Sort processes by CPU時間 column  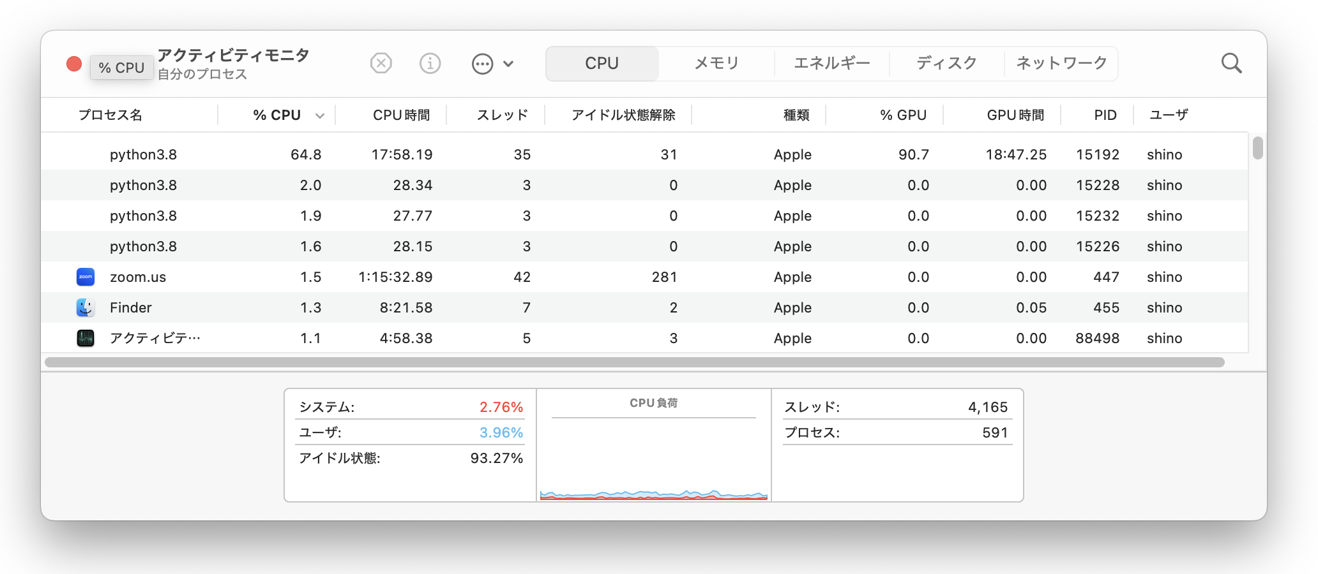[x=402, y=115]
